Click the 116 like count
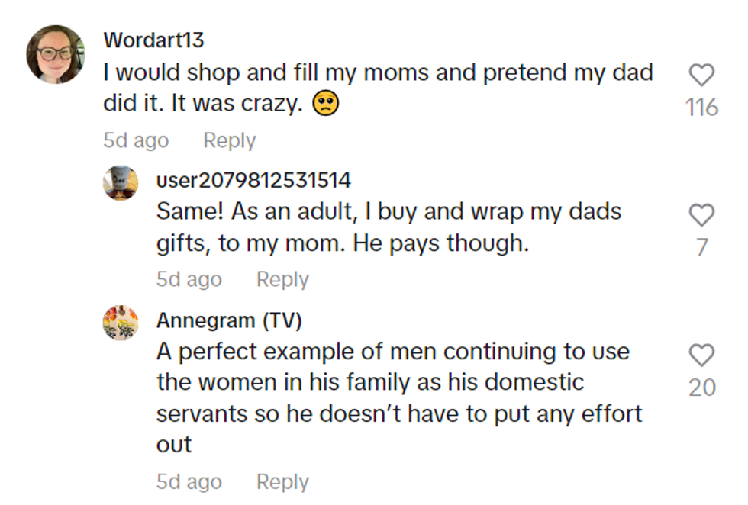748x505 pixels. [x=701, y=108]
